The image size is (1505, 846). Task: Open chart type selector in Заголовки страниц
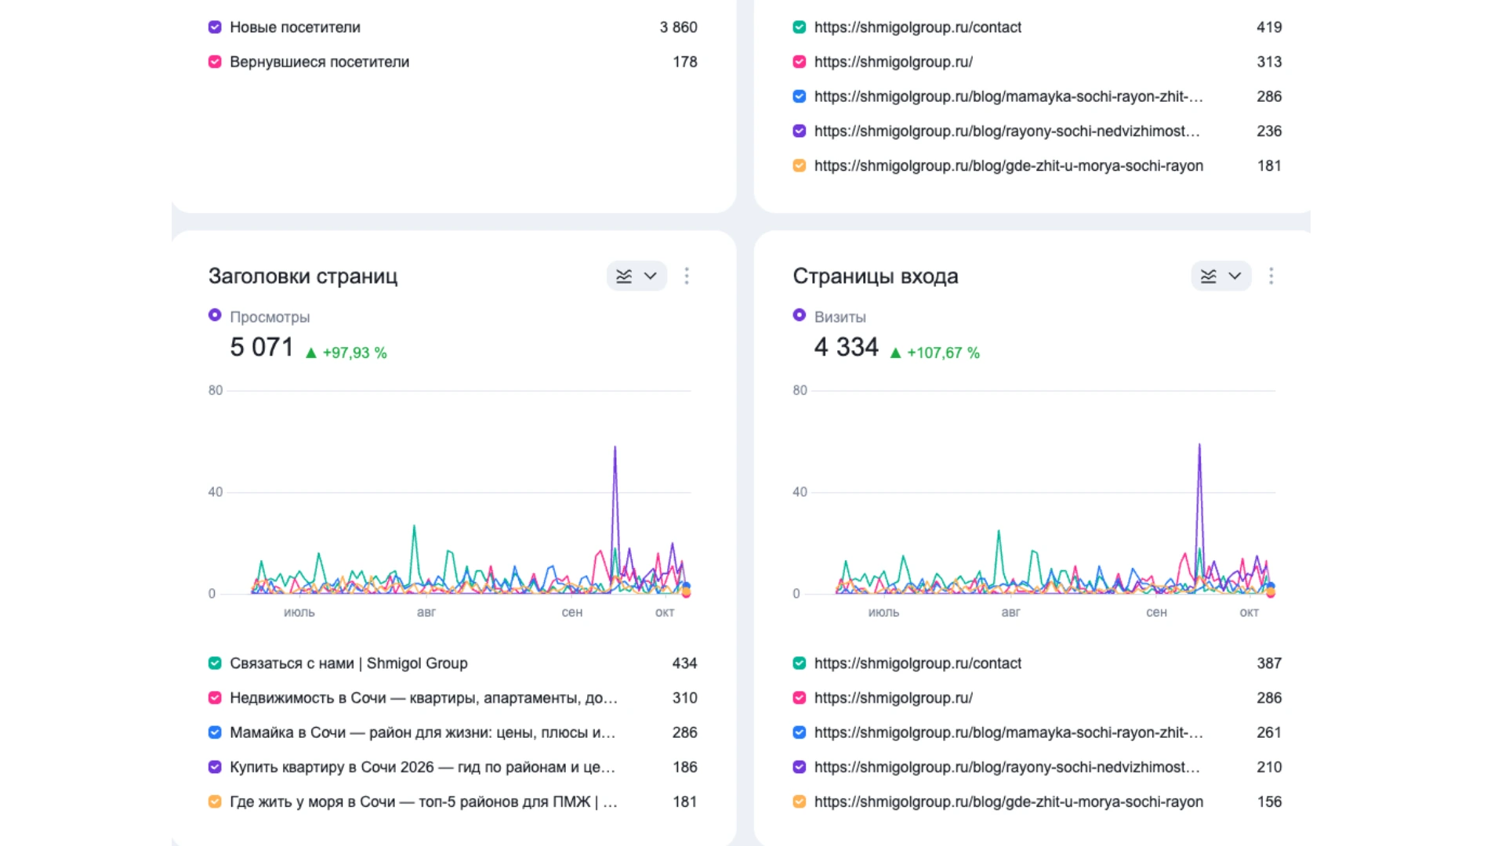pyautogui.click(x=636, y=276)
